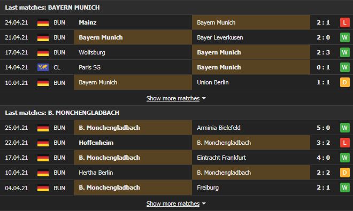Click the German flag on the 24.04.21 row
353x211 pixels.
tap(43, 23)
